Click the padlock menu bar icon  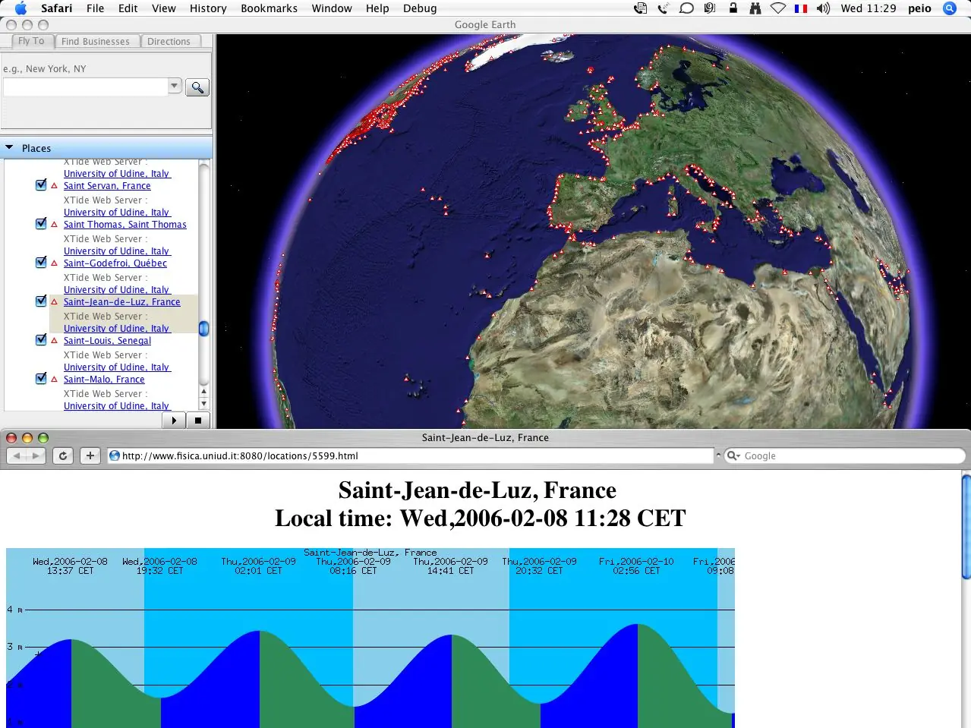[733, 8]
